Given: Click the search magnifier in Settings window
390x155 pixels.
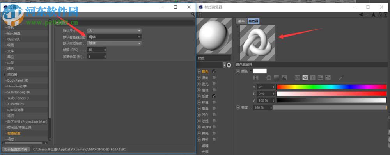Looking at the screenshot, I should (x=193, y=15).
